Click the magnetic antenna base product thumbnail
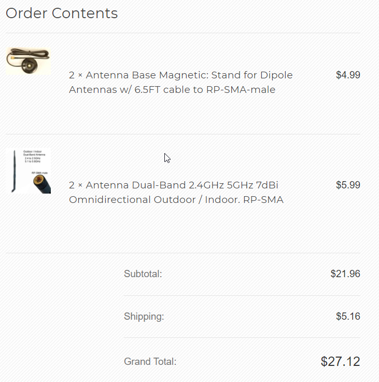The width and height of the screenshot is (379, 382). click(x=28, y=61)
